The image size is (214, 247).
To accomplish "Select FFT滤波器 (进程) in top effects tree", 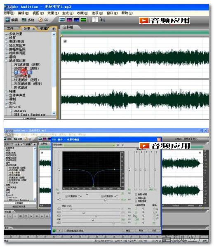I will (x=27, y=65).
